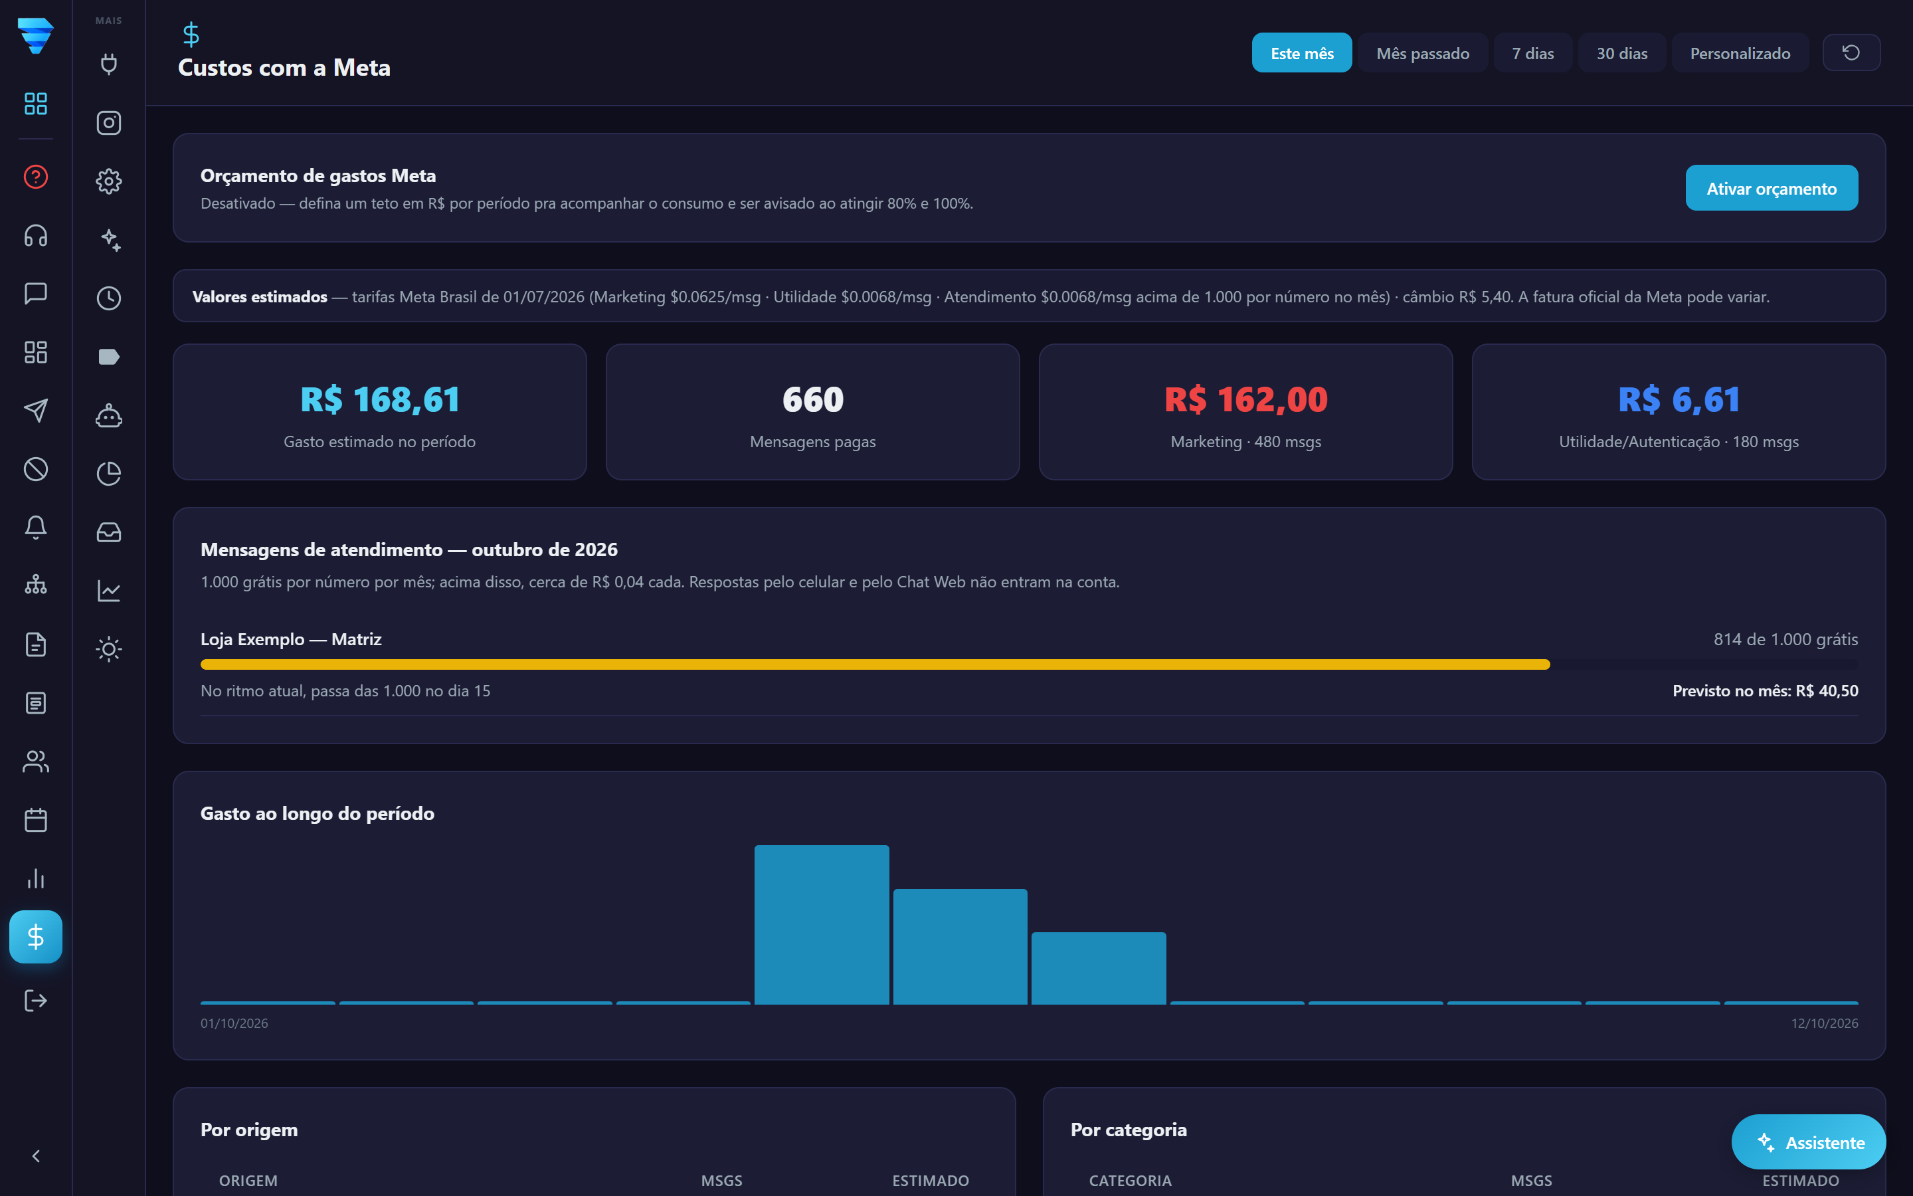This screenshot has height=1196, width=1913.
Task: Click the R$ 162,00 Marketing card
Action: [x=1246, y=412]
